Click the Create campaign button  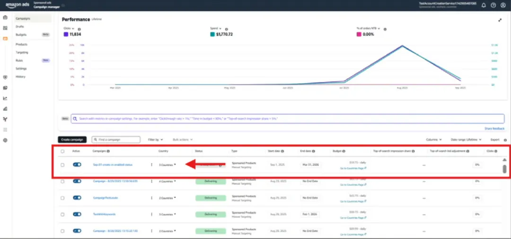(72, 140)
